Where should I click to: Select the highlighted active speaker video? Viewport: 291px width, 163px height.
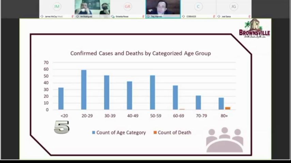point(163,7)
